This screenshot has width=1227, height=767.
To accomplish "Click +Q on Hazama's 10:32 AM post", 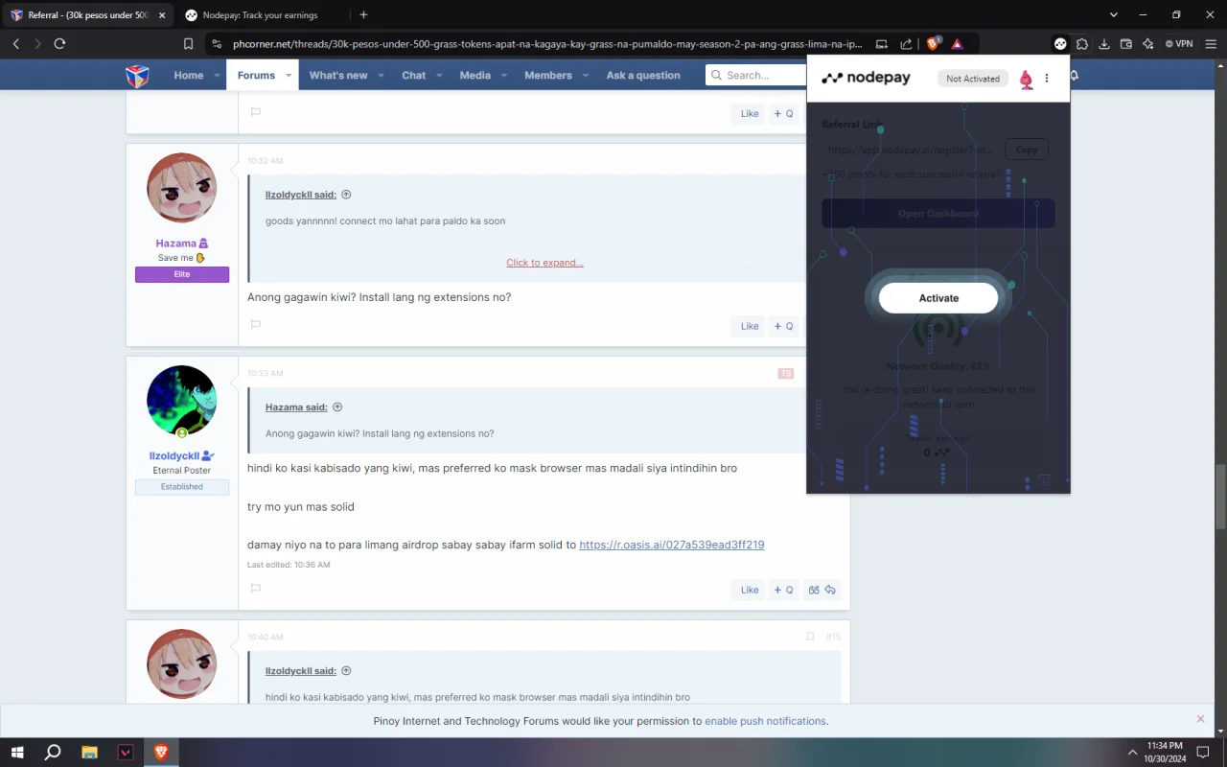I will [783, 326].
